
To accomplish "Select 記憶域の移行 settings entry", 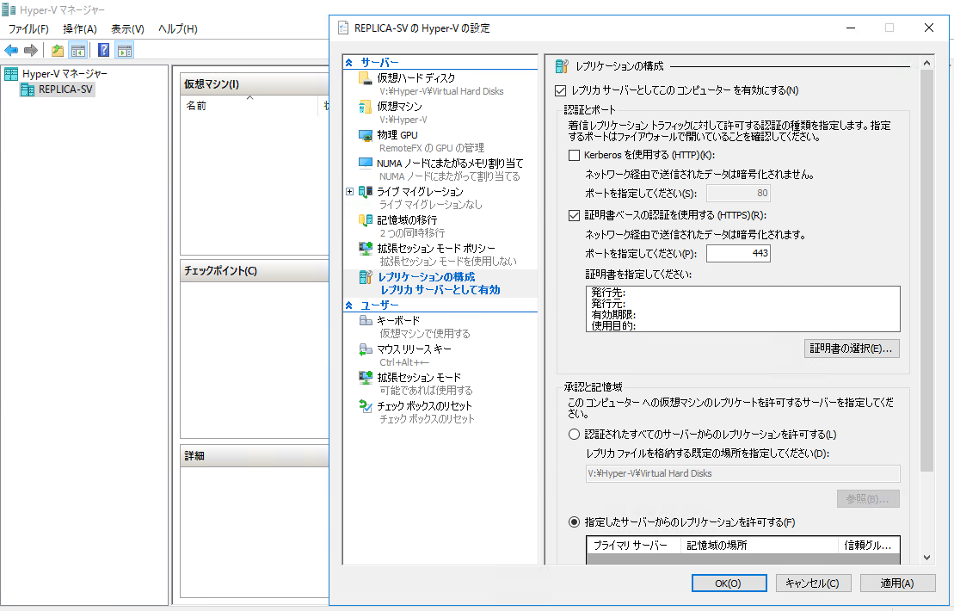I will pos(440,225).
